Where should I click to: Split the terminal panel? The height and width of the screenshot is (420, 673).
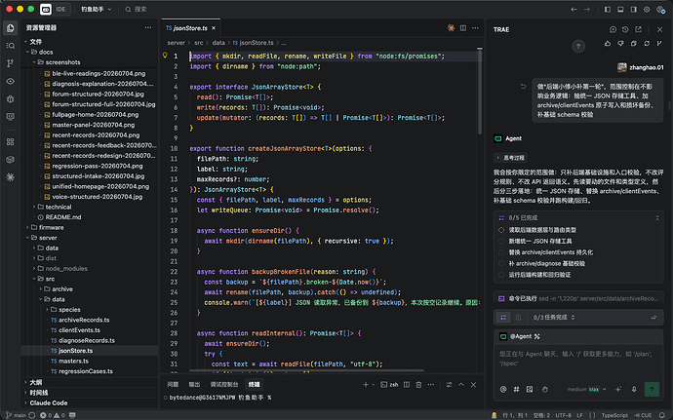(x=407, y=385)
